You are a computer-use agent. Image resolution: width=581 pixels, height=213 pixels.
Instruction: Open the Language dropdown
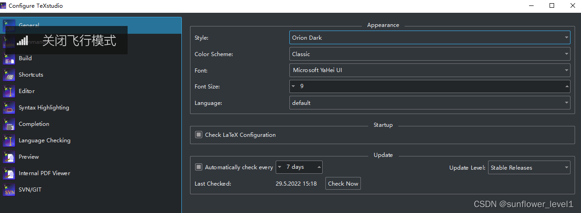[x=430, y=103]
